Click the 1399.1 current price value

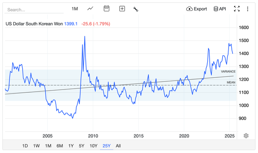(71, 24)
